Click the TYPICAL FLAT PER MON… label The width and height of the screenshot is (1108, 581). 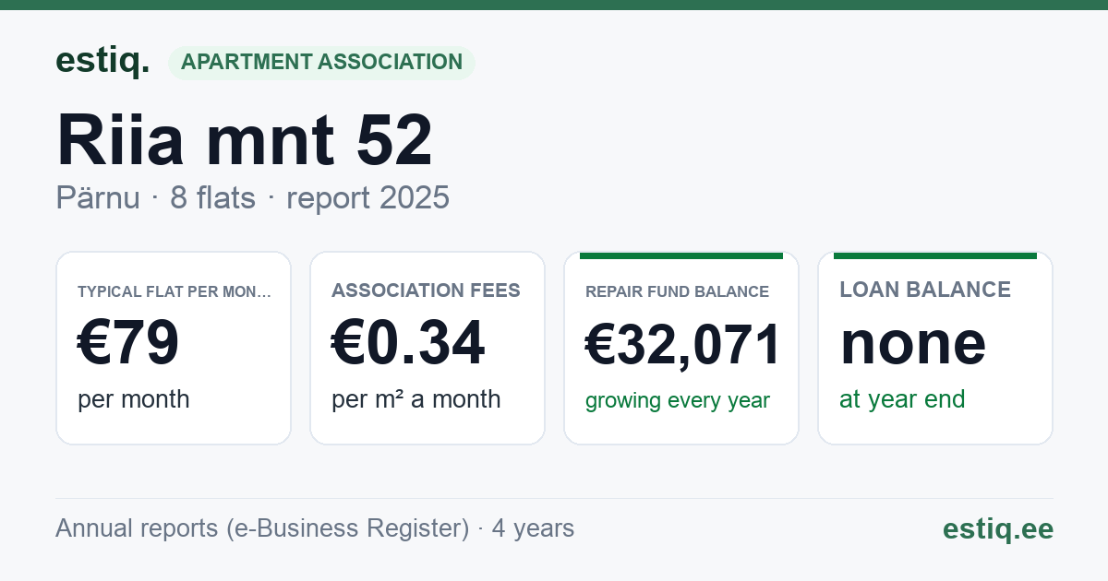(175, 291)
